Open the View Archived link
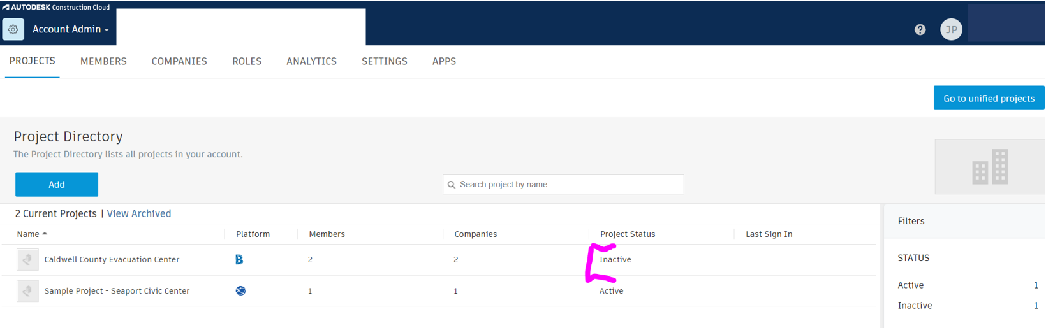This screenshot has height=328, width=1046. 139,213
